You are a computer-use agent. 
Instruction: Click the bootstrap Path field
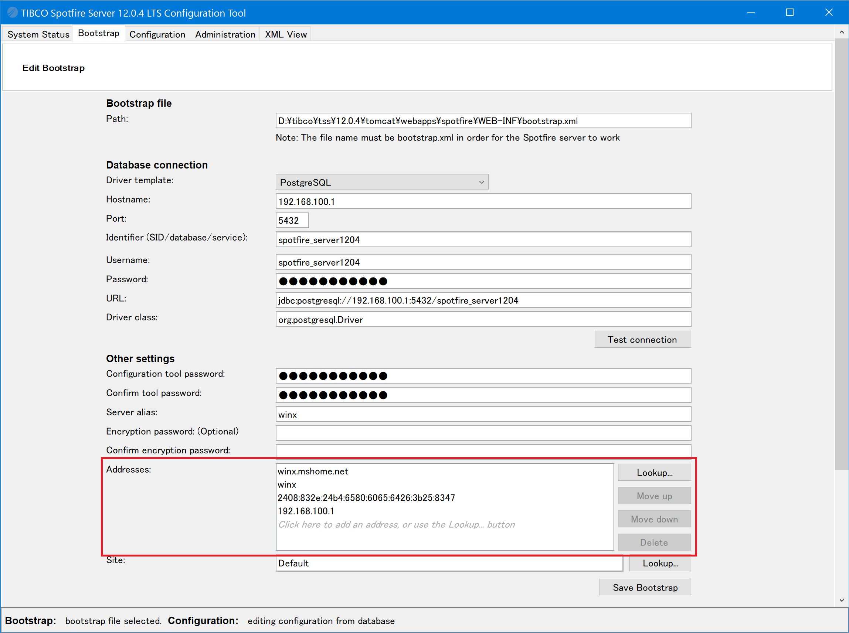click(483, 121)
